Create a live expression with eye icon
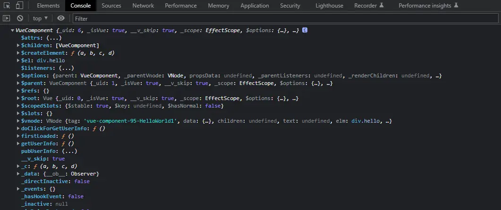This screenshot has height=210, width=501. tap(61, 18)
